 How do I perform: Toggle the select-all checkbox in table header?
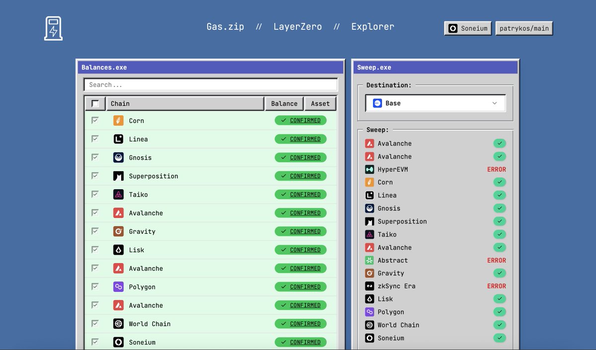click(x=95, y=104)
